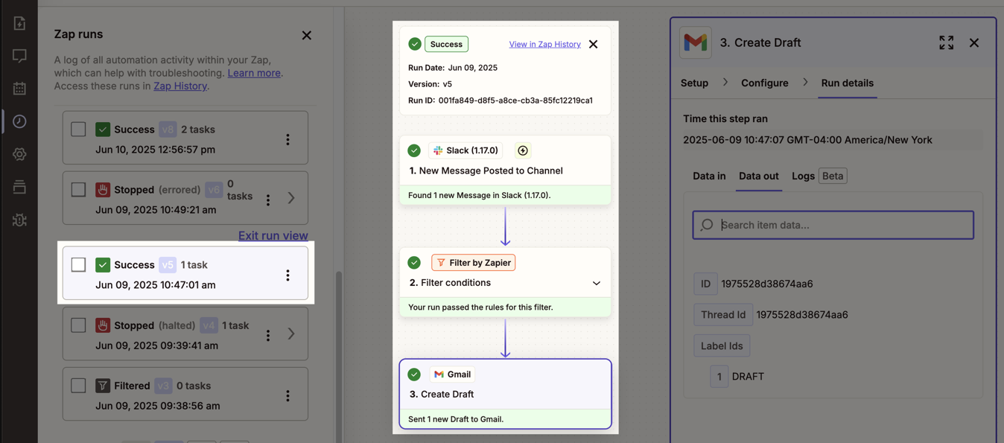Check the Filtered run checkbox
This screenshot has width=1004, height=443.
click(x=78, y=386)
